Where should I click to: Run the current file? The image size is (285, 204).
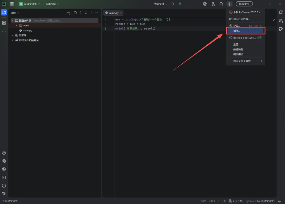pos(173,4)
